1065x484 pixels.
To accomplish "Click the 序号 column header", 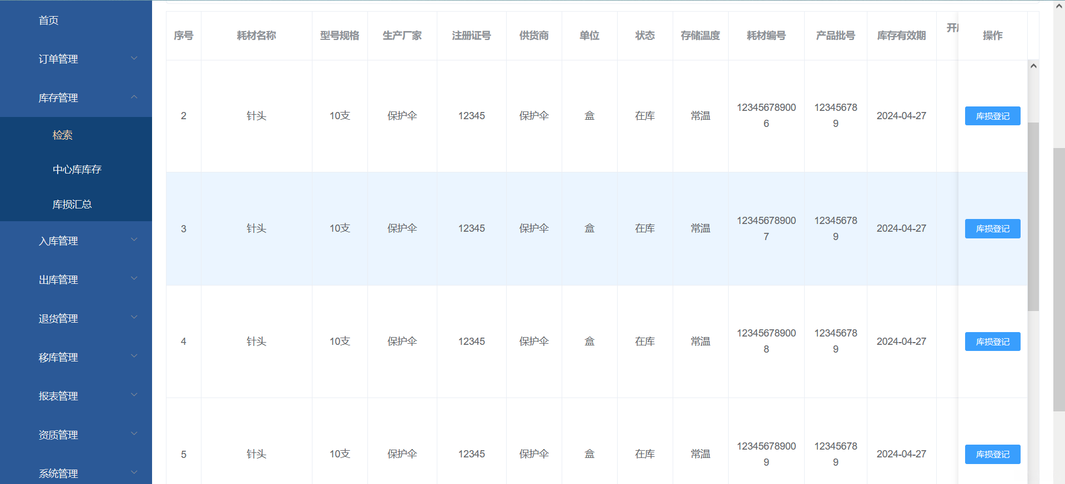I will [184, 35].
